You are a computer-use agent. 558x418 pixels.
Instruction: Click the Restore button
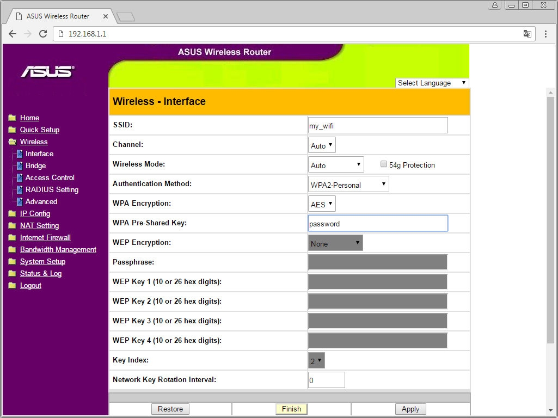tap(170, 409)
